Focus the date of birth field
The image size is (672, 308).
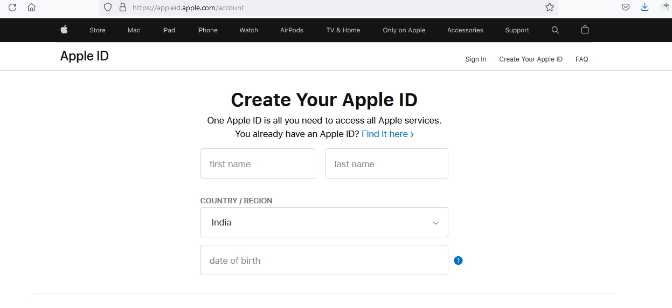point(324,260)
